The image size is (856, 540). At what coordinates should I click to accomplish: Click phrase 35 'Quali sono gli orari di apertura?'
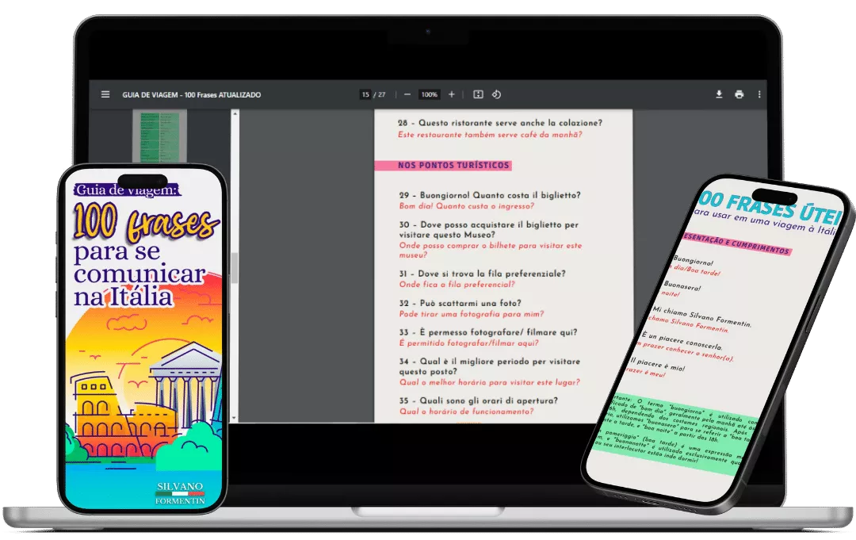488,400
